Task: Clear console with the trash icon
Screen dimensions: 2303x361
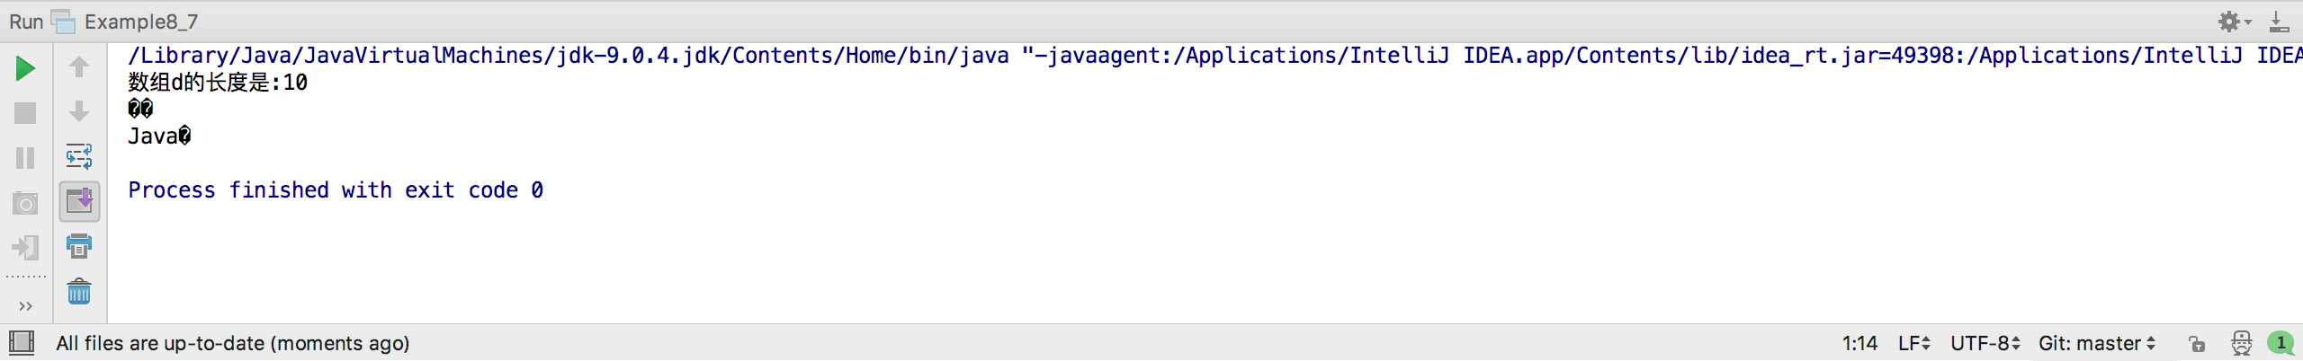Action: coord(79,292)
